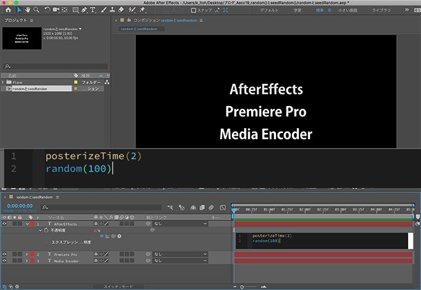Viewport: 421px width, 290px height.
Task: Open the Premiere Pro layer parent dropdown
Action: tap(180, 254)
